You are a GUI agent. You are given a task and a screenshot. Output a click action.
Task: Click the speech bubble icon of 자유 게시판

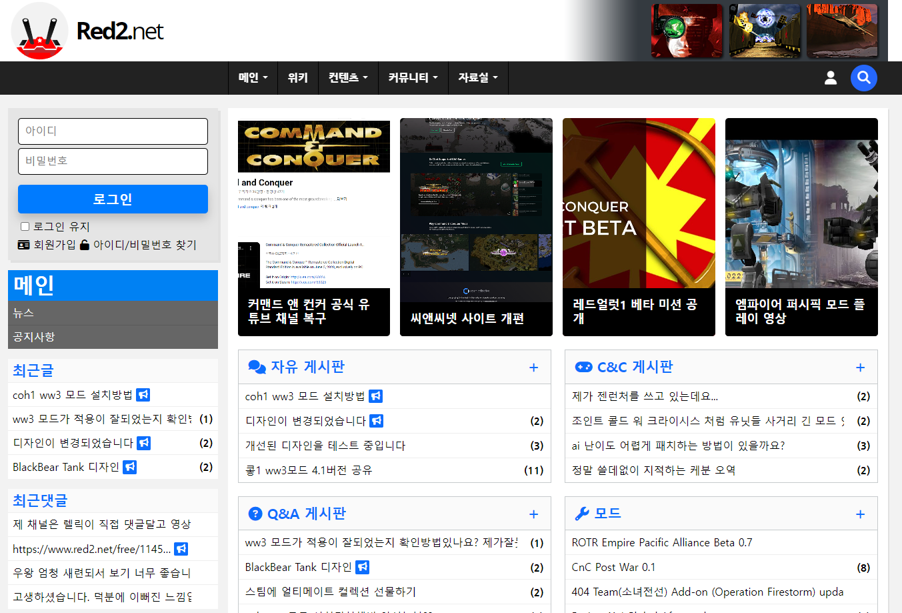(255, 366)
